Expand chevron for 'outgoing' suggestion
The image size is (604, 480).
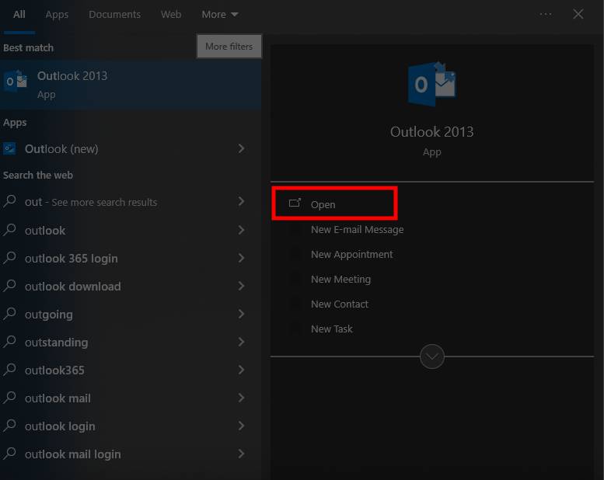242,314
